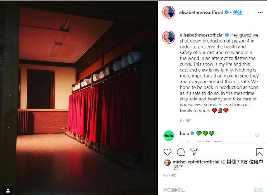Image resolution: width=267 pixels, height=195 pixels.
Task: Open the elisabethmossofficial username in the header
Action: 201,13
